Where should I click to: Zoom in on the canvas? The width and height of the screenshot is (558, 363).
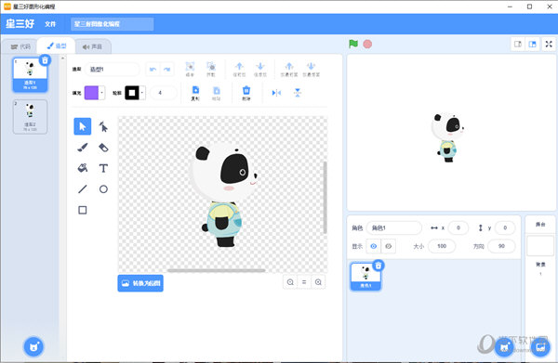318,282
